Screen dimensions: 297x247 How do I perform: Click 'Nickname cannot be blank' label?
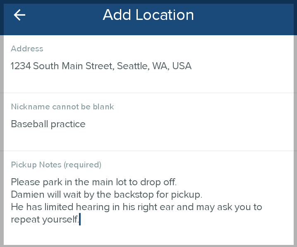point(62,107)
